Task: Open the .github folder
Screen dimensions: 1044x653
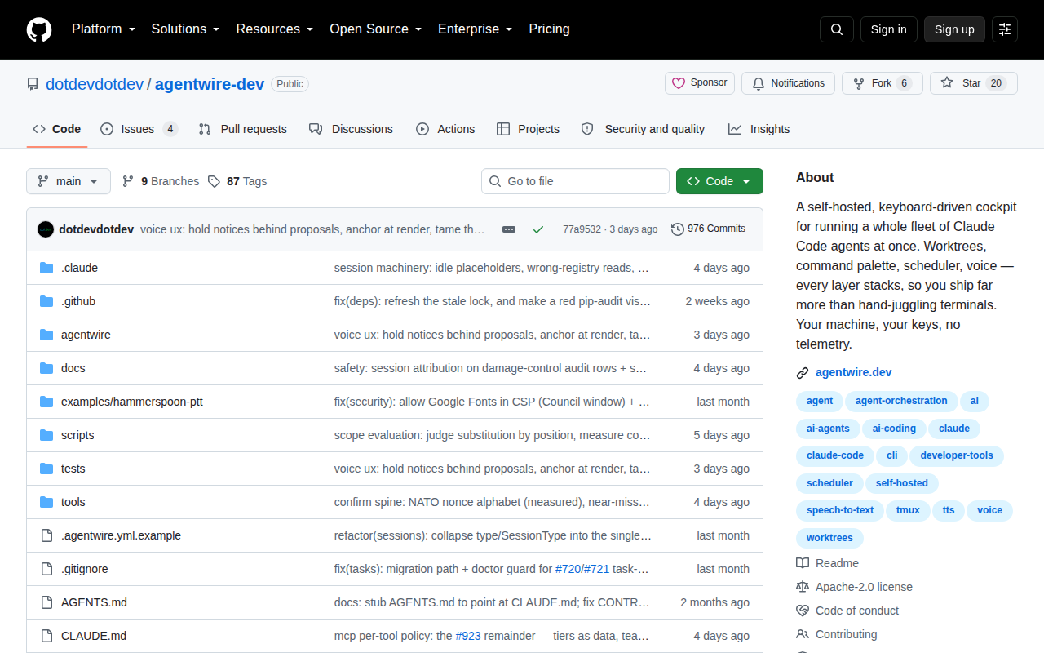Action: 78,301
